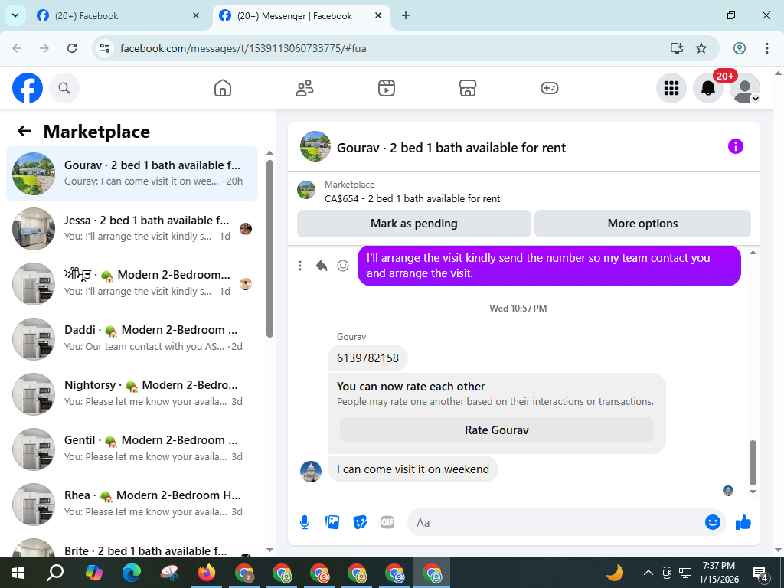
Task: Click the chat messages scrollbar thumb
Action: click(x=753, y=462)
